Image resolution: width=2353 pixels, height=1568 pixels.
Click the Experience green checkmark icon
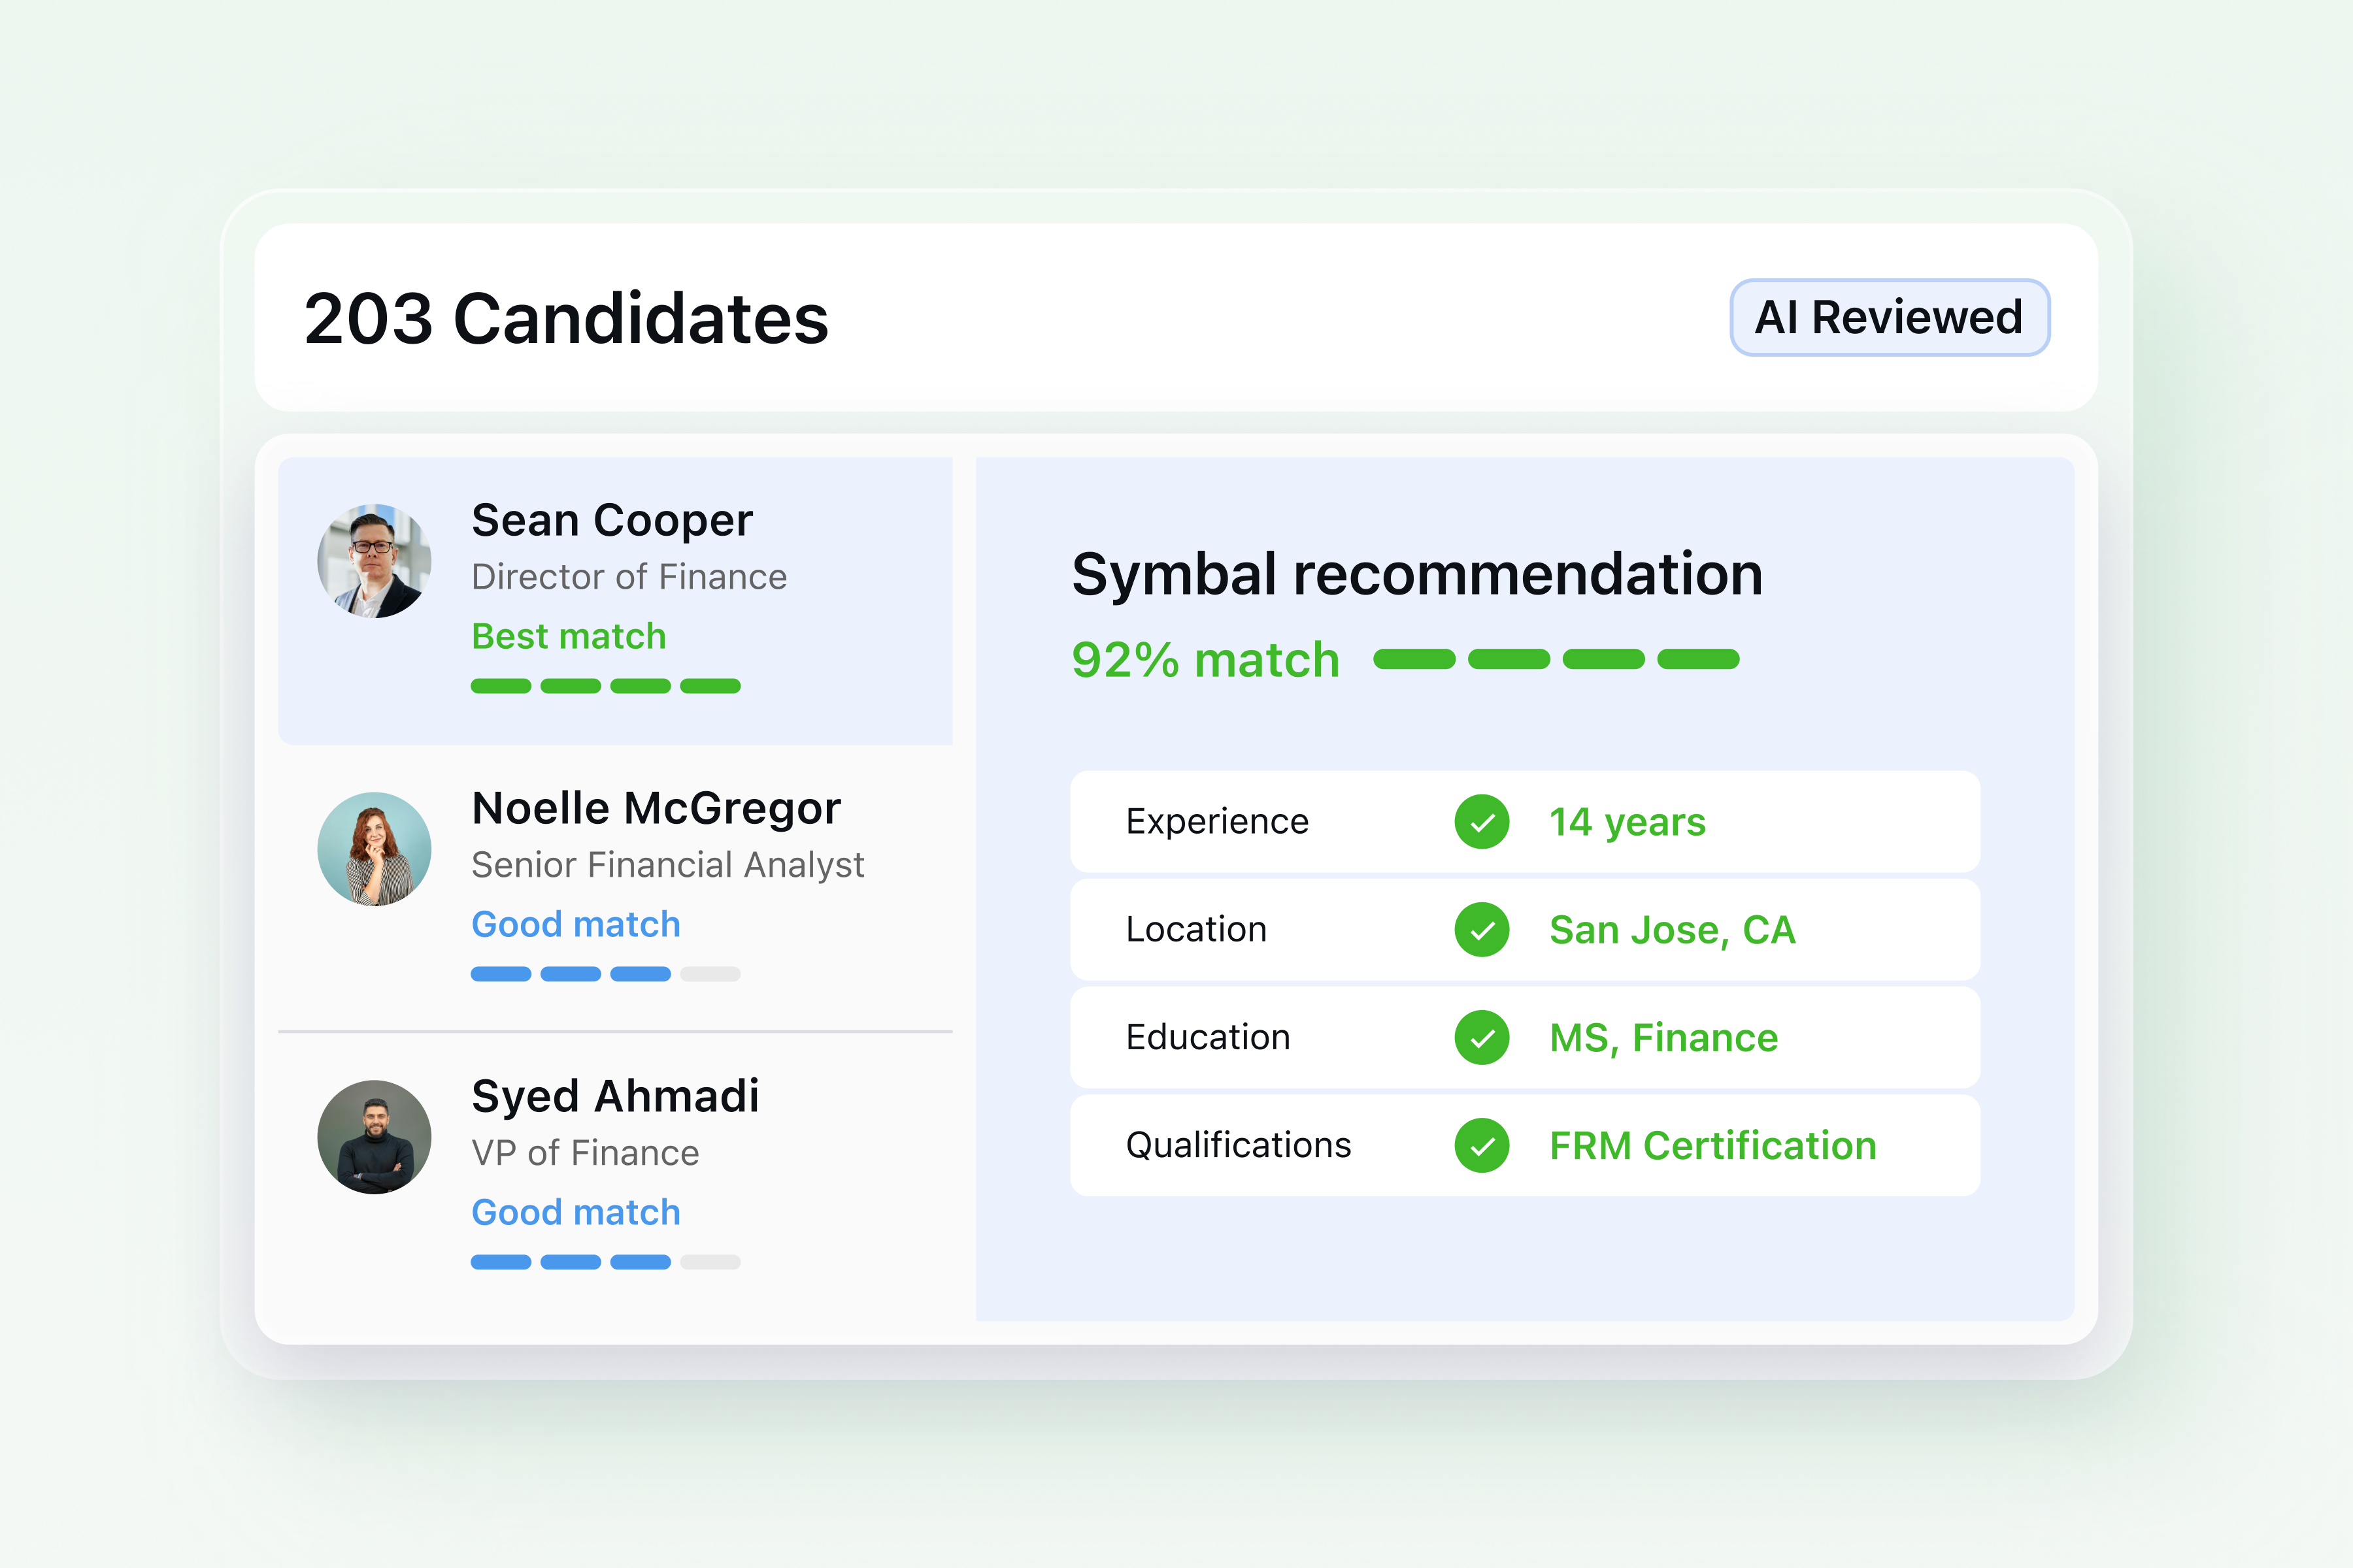(1482, 822)
